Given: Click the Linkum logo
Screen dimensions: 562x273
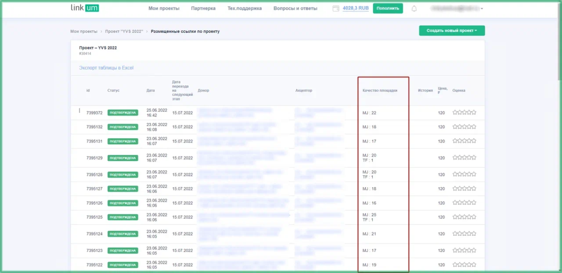Looking at the screenshot, I should pos(85,8).
